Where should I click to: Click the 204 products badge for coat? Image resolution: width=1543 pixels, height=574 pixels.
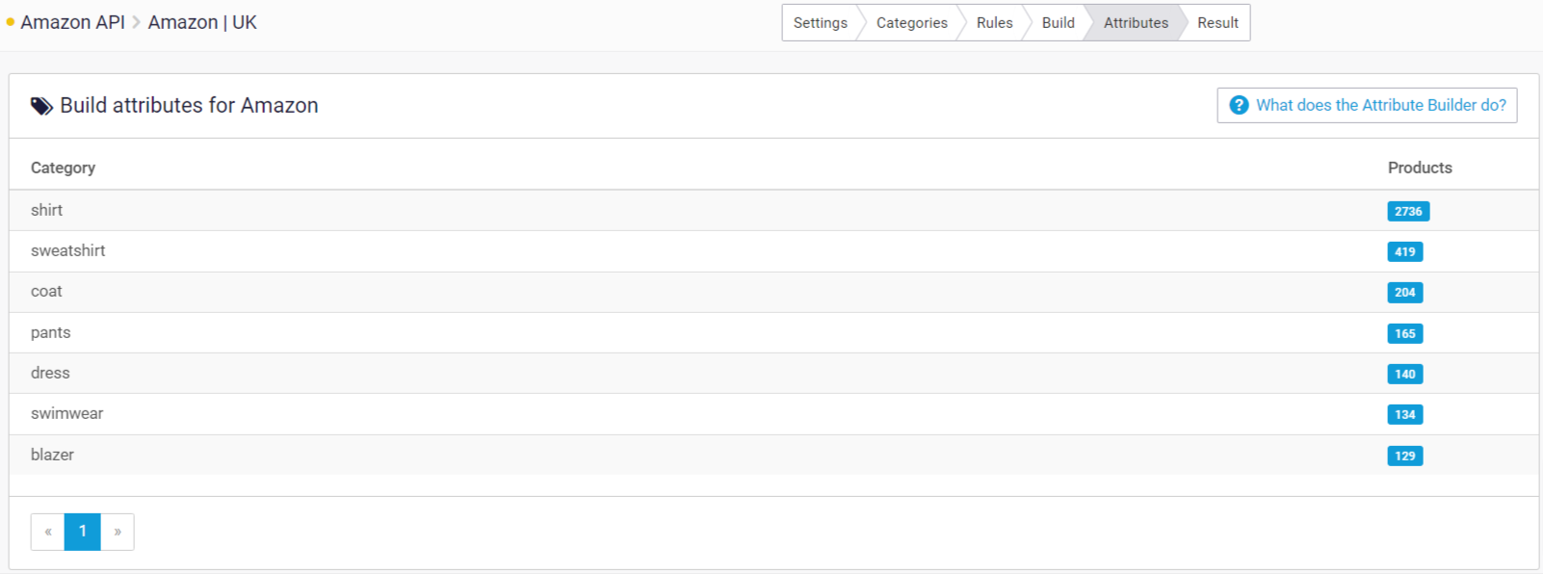pos(1405,292)
